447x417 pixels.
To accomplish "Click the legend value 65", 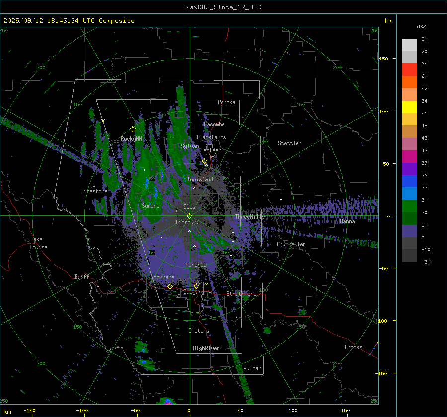I will point(424,64).
